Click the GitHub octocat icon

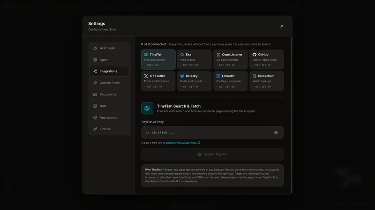click(254, 55)
